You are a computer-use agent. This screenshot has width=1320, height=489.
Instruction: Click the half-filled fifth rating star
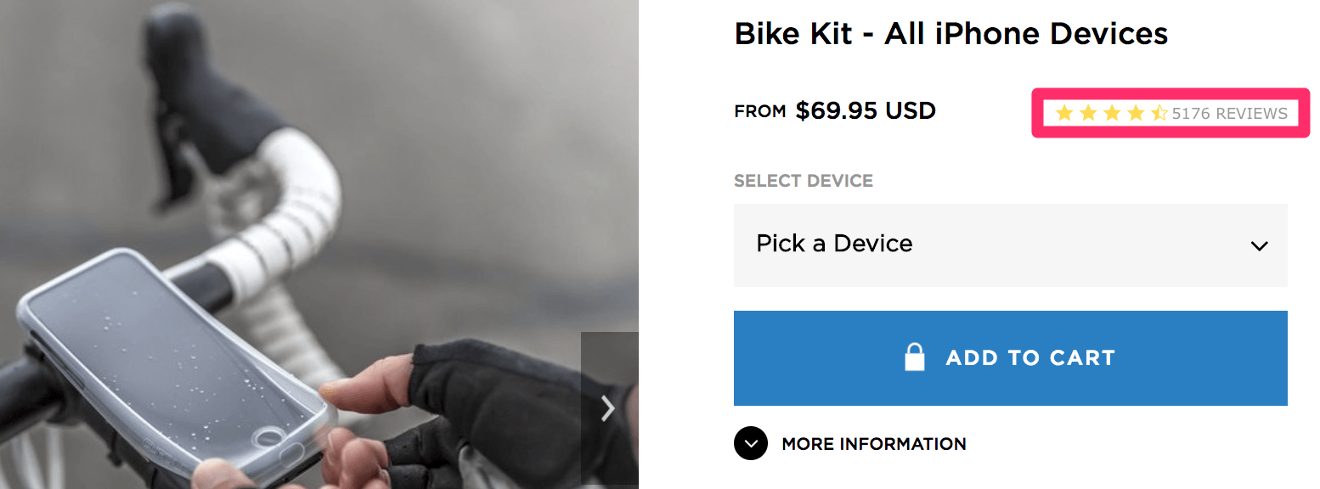pyautogui.click(x=1159, y=113)
